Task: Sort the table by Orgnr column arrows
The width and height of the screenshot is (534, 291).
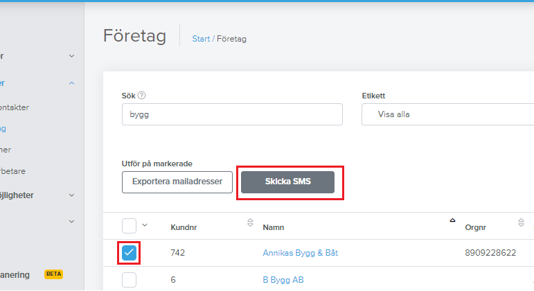Action: (x=521, y=222)
